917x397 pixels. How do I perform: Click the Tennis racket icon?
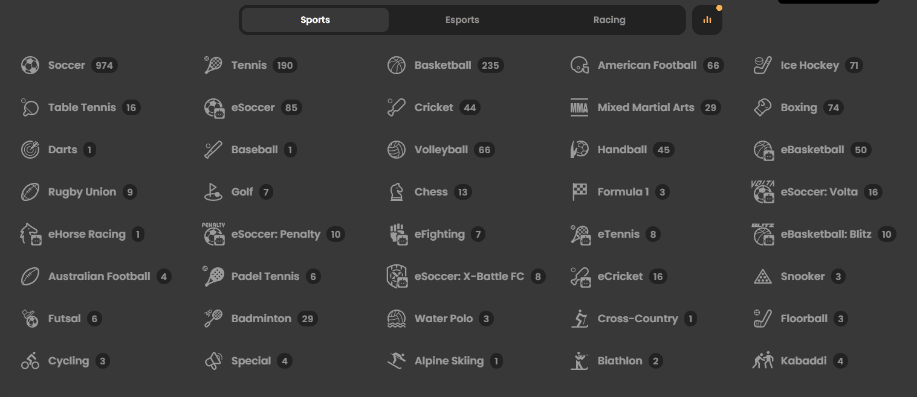[x=213, y=65]
